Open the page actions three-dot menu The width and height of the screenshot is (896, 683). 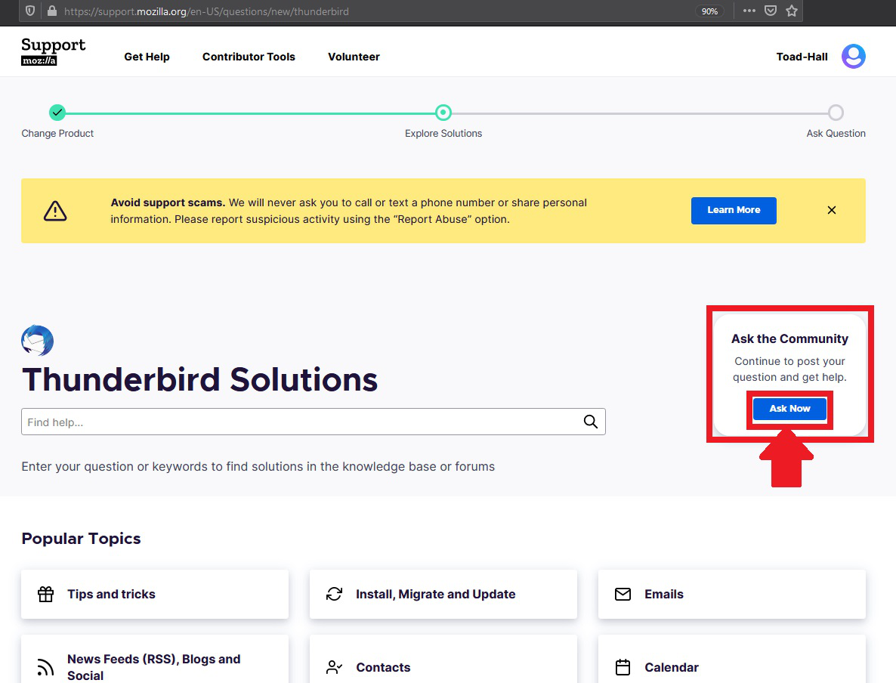tap(749, 11)
